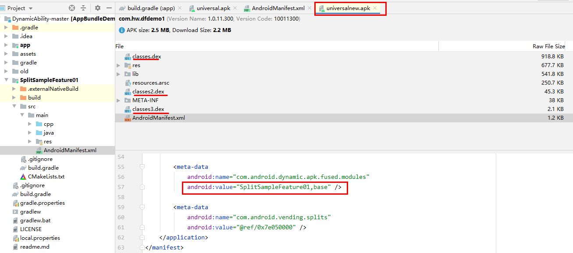Image resolution: width=573 pixels, height=253 pixels.
Task: Expand the .gradle folder
Action: coord(6,27)
